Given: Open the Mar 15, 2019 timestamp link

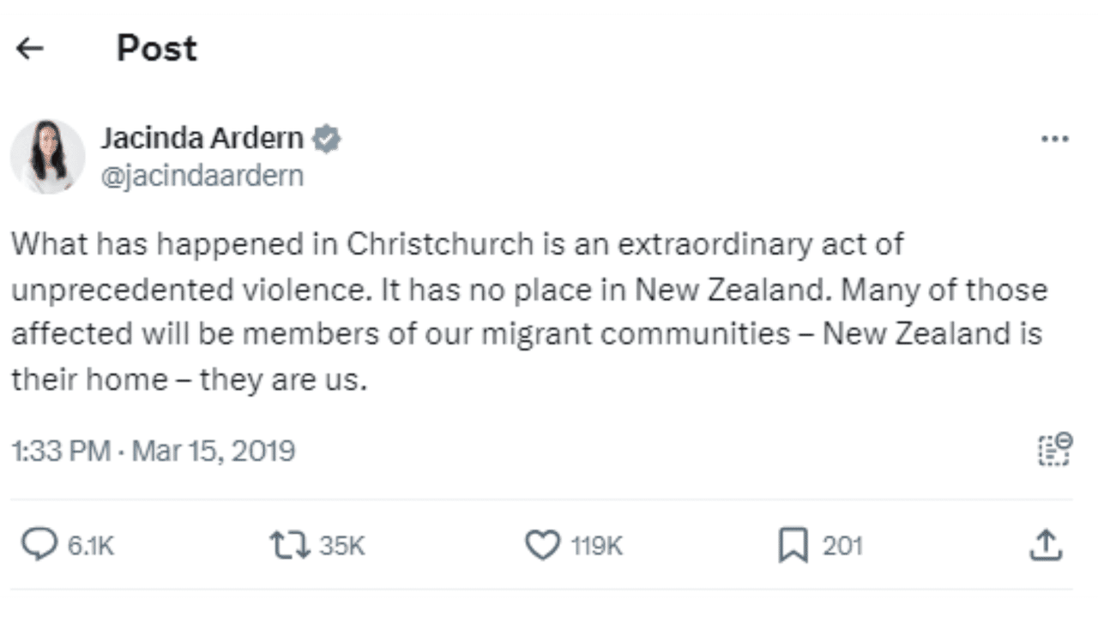Looking at the screenshot, I should [x=153, y=450].
